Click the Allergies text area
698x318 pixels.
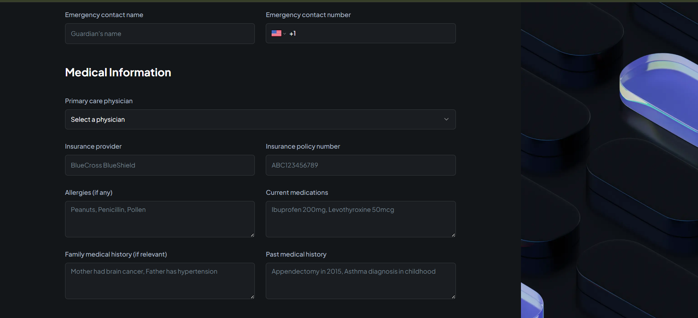pos(160,219)
